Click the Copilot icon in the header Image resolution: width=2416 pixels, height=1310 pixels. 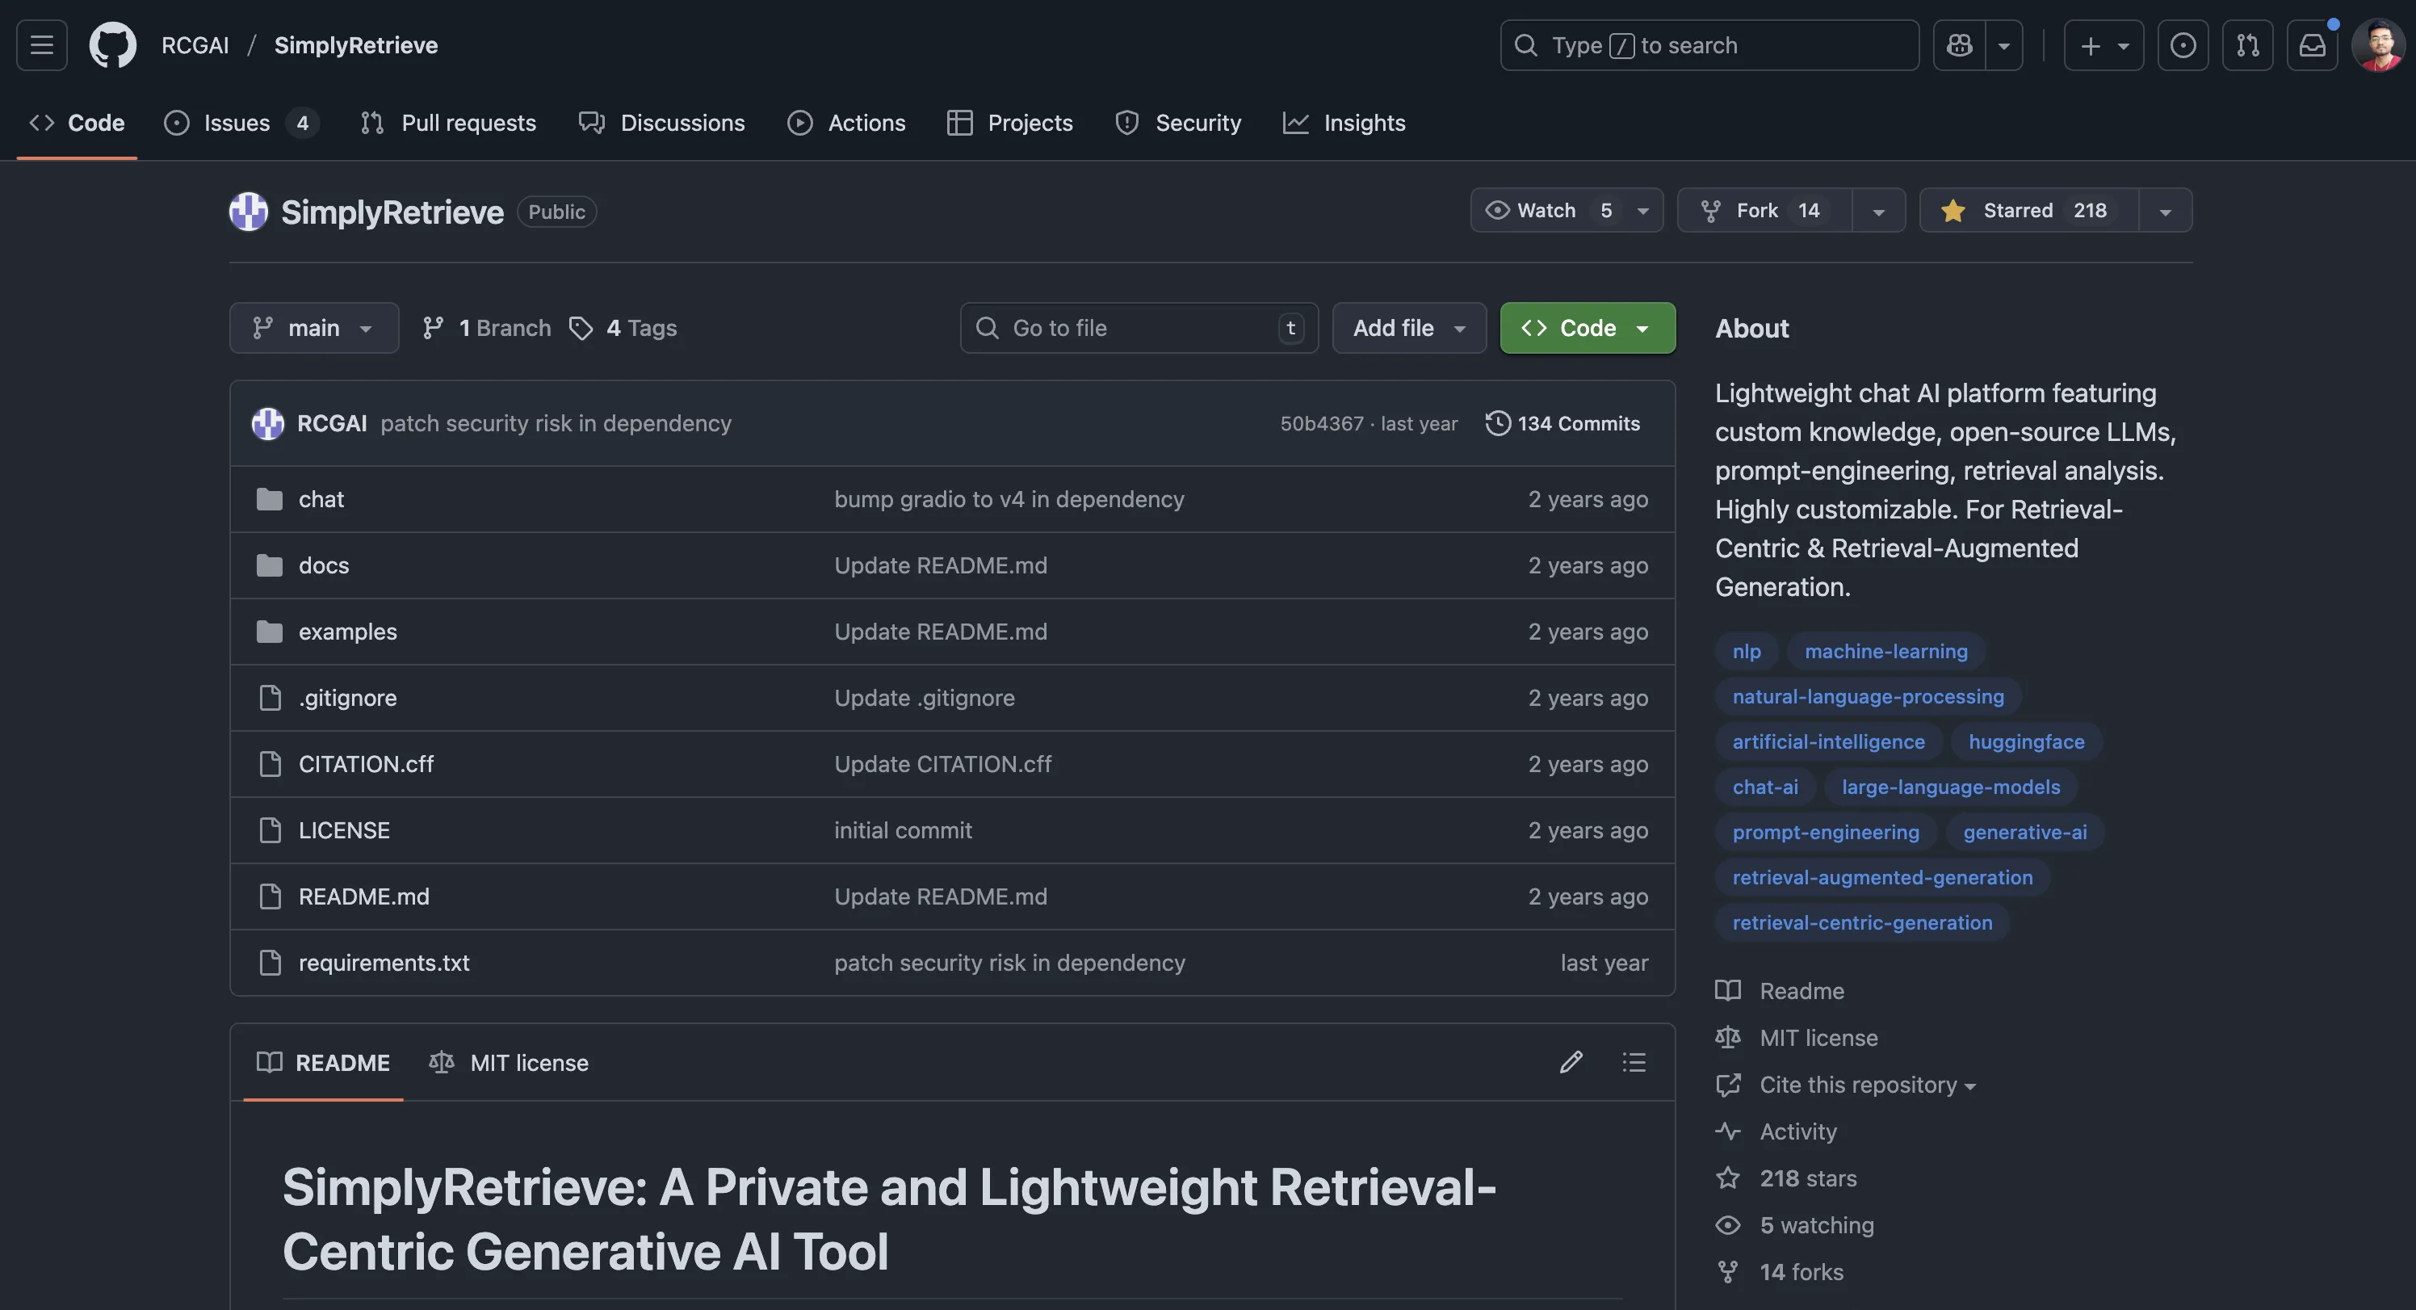coord(1957,44)
